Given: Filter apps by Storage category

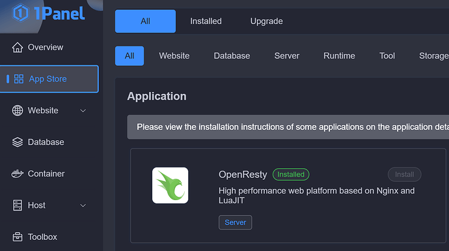Looking at the screenshot, I should (x=433, y=55).
